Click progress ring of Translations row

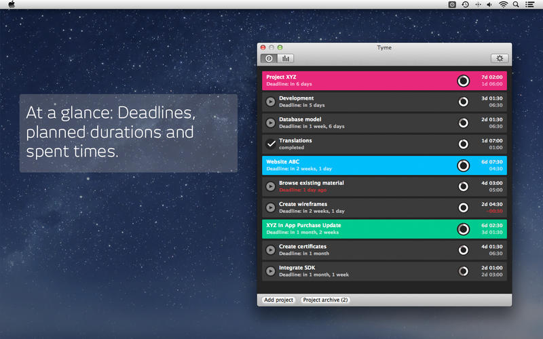click(463, 144)
